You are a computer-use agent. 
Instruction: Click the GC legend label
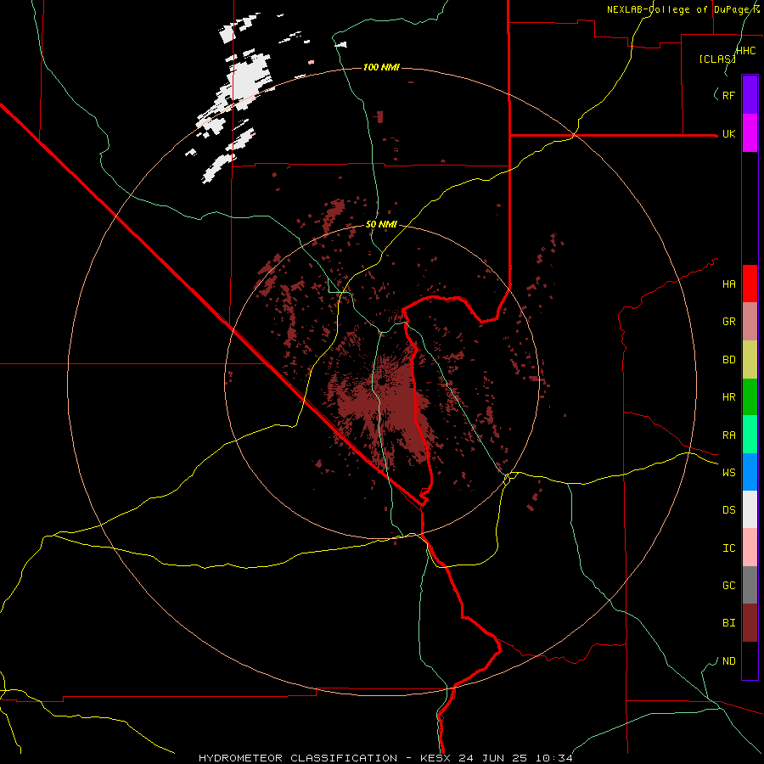728,586
